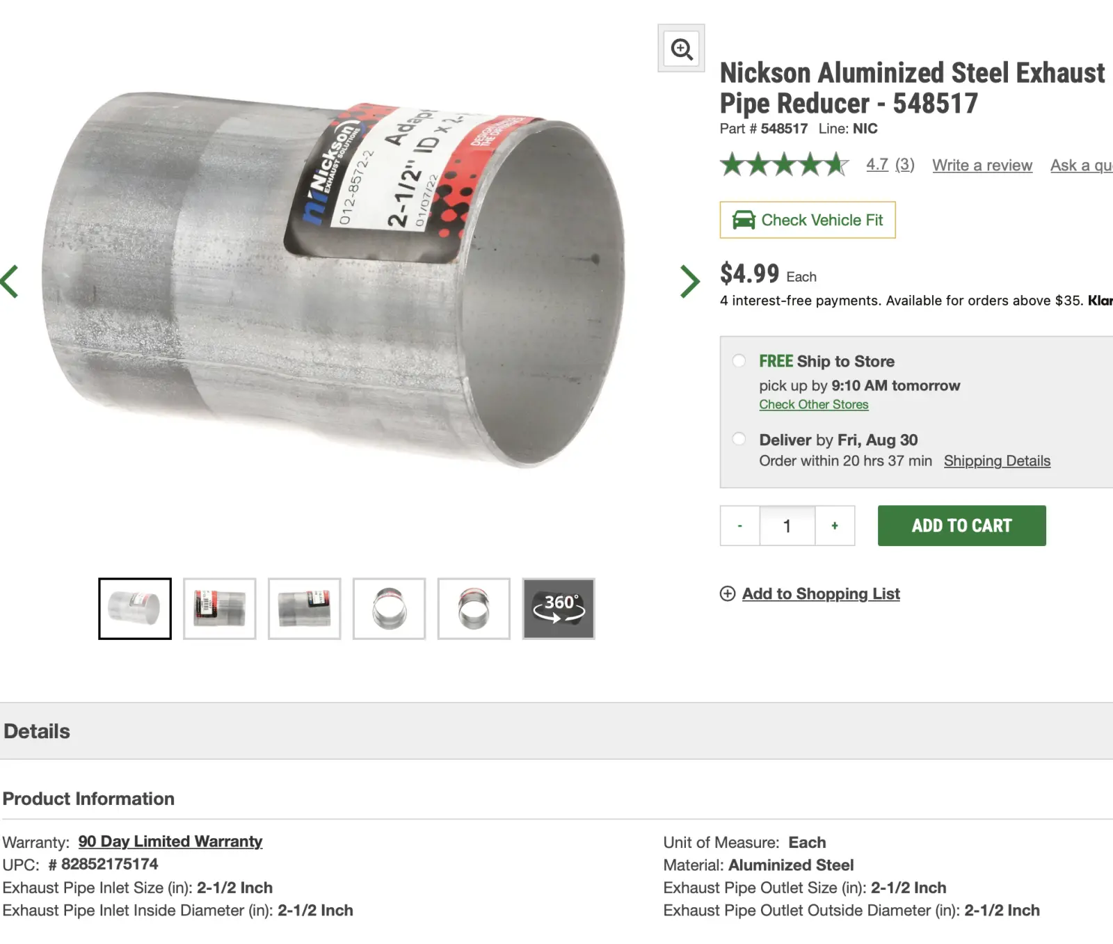Click the magnifier zoom image icon

pyautogui.click(x=681, y=49)
